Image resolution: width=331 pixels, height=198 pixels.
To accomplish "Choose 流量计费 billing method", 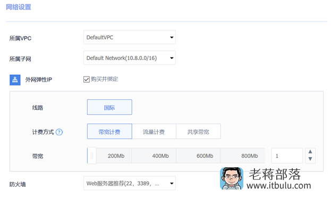I will pos(154,131).
